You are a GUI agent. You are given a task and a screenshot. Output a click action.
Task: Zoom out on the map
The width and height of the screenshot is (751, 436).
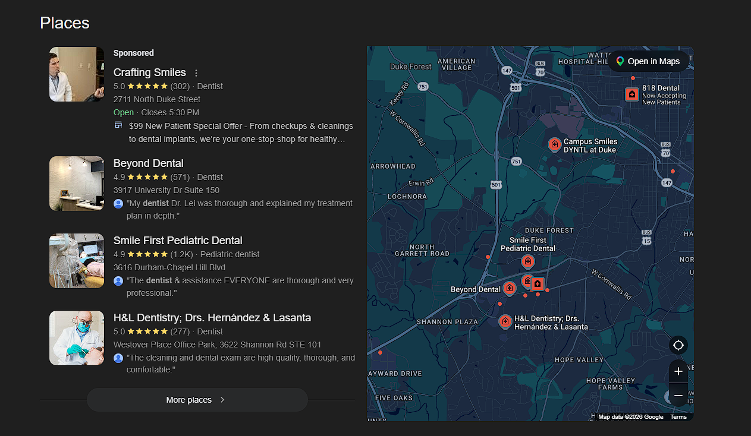pyautogui.click(x=678, y=395)
